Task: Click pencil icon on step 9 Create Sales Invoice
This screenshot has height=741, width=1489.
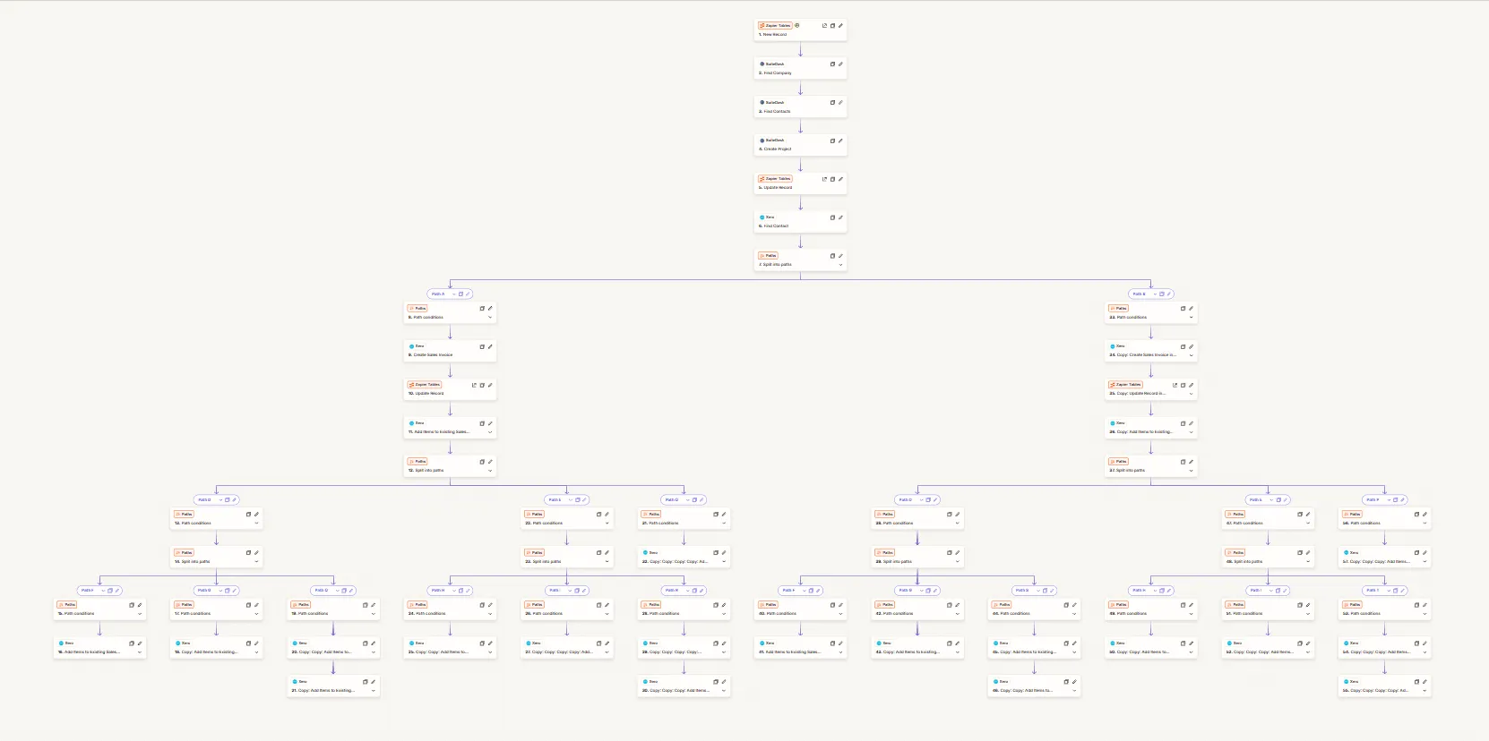Action: point(490,346)
